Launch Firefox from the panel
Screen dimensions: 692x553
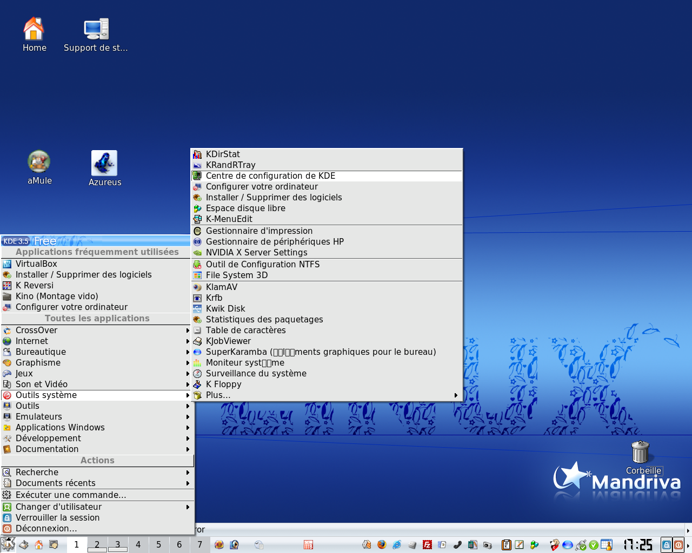382,545
